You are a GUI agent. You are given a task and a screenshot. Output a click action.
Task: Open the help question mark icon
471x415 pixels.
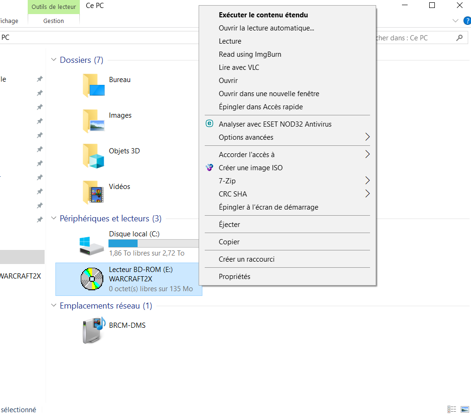coord(467,21)
